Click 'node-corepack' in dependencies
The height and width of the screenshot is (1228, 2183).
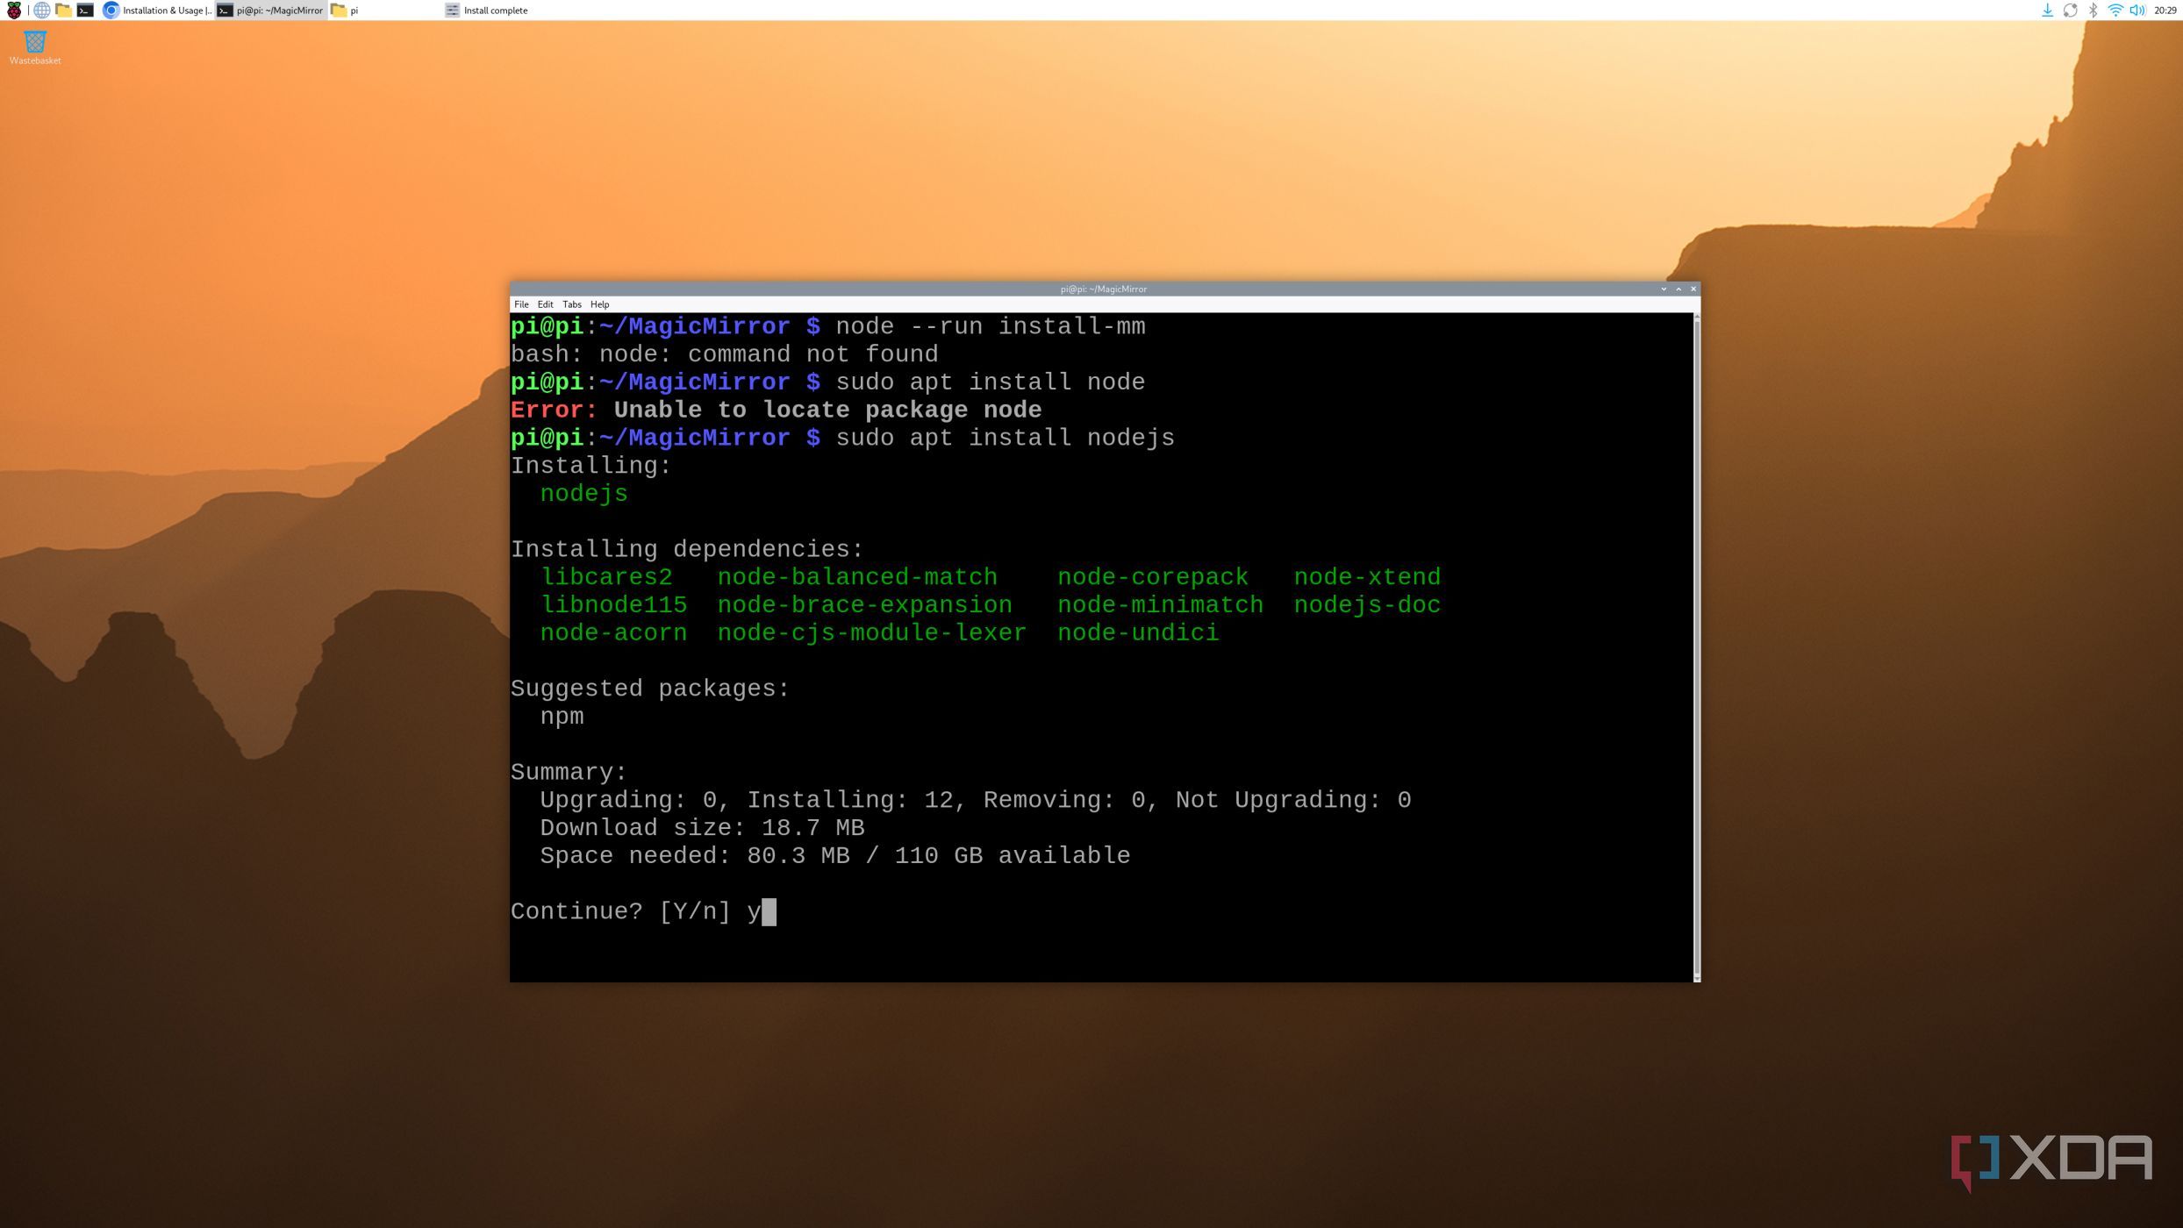point(1152,577)
